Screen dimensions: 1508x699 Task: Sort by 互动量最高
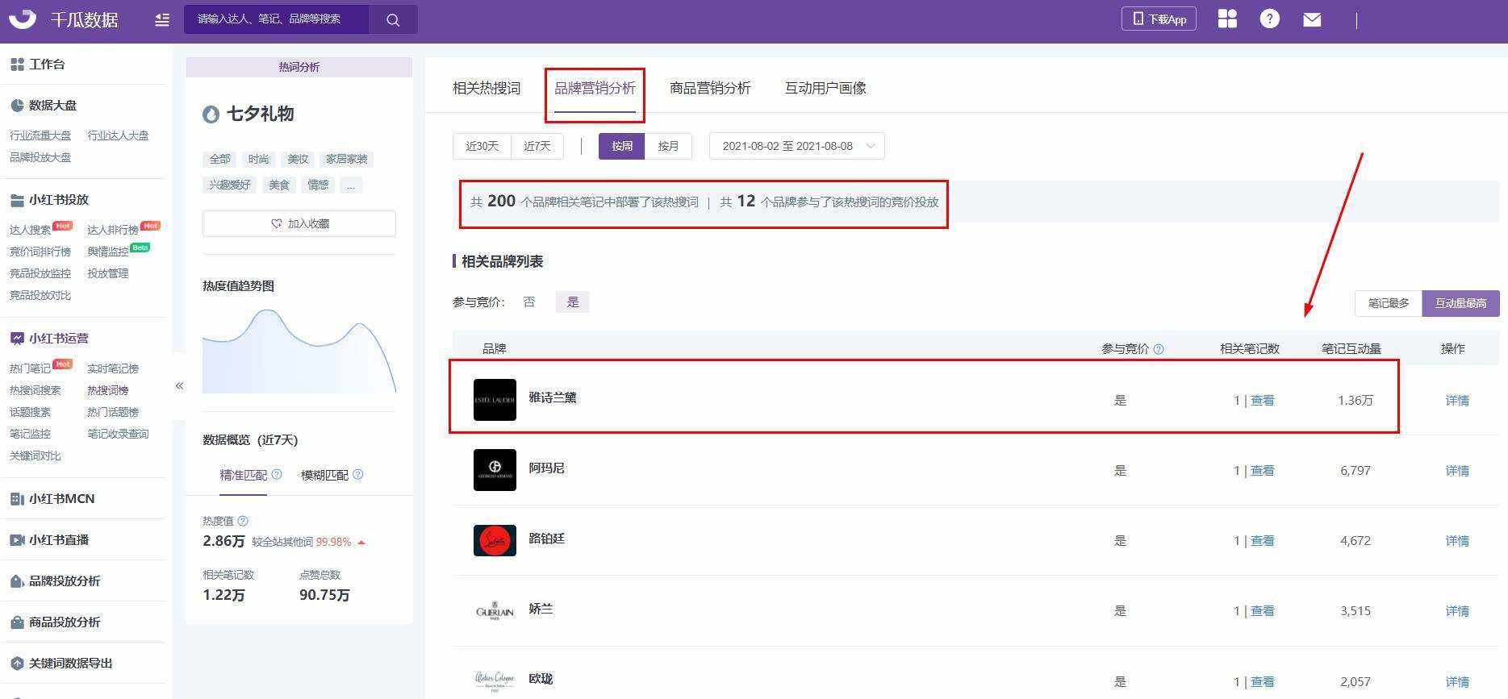coord(1460,303)
